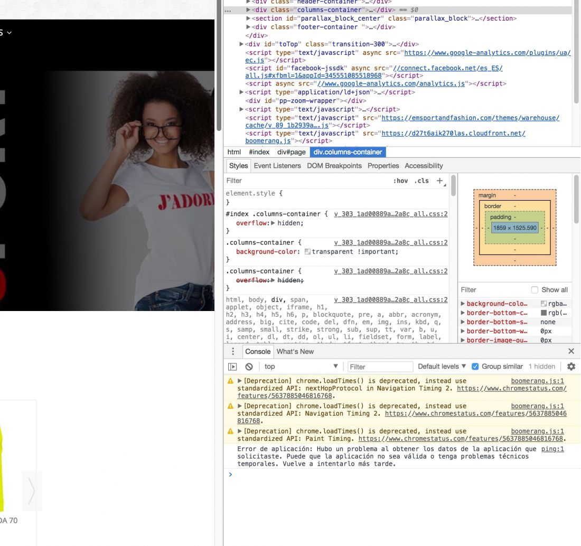
Task: Click the Computed filter input field
Action: [493, 290]
